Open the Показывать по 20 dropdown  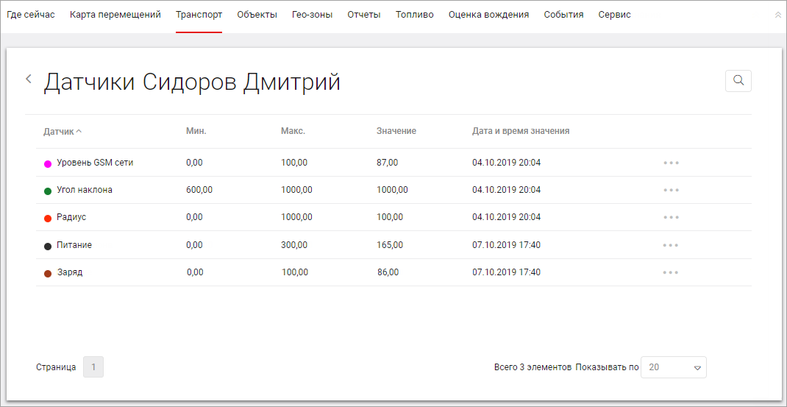[x=674, y=367]
